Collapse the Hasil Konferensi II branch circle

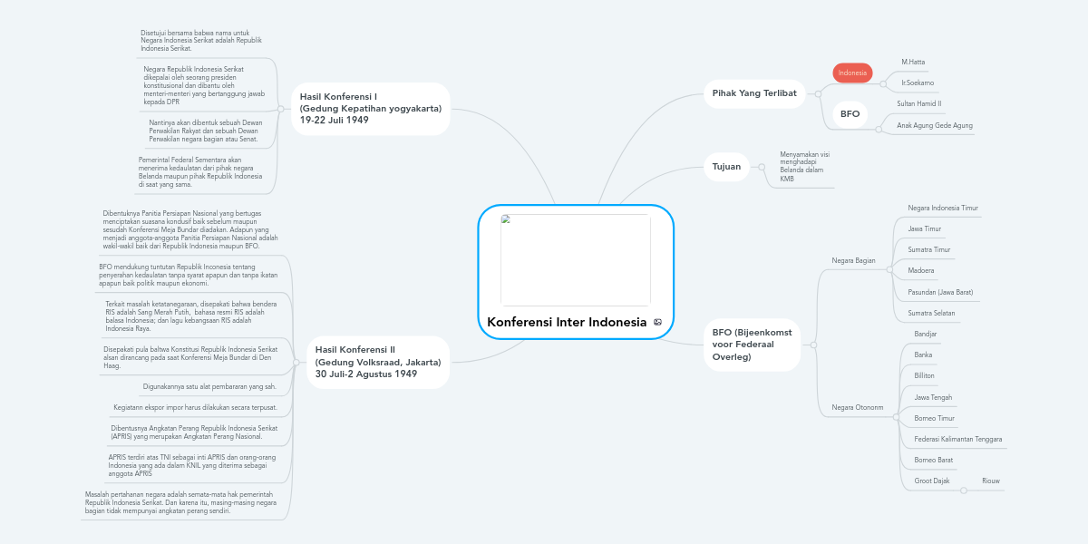296,363
